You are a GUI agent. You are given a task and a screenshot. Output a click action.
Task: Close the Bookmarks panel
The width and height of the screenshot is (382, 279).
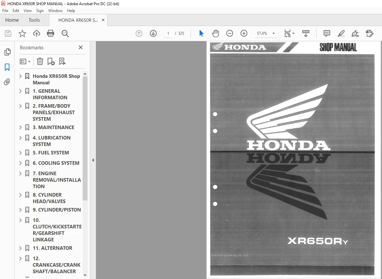click(81, 47)
